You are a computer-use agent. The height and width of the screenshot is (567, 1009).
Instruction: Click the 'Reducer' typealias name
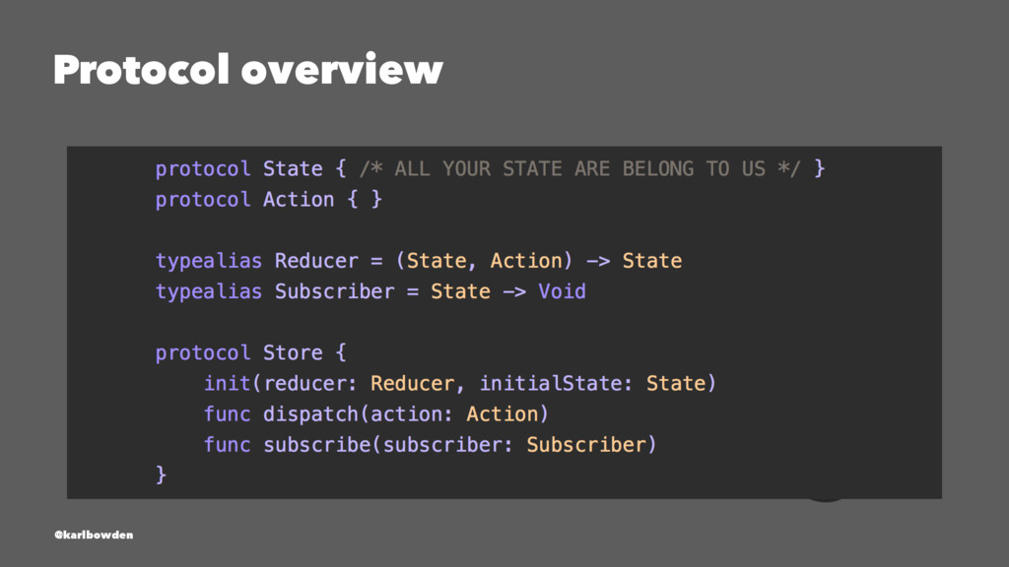point(316,261)
